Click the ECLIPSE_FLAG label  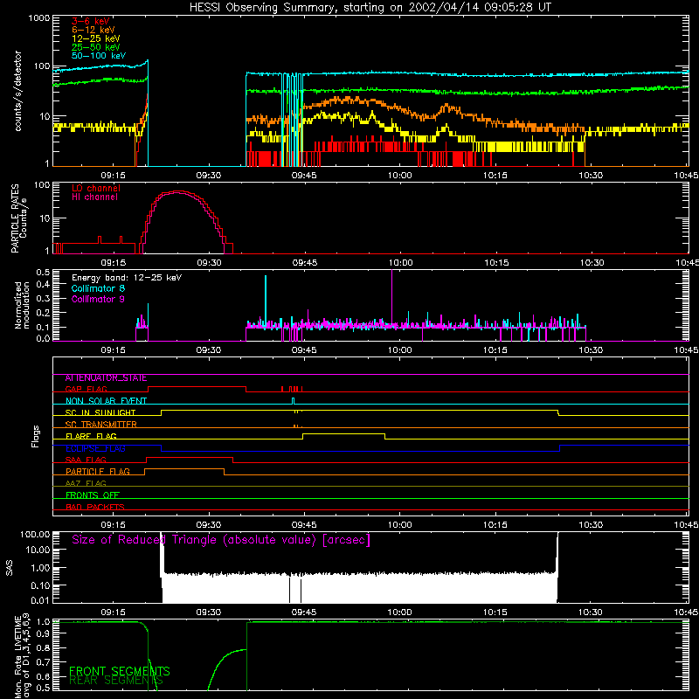pyautogui.click(x=95, y=448)
